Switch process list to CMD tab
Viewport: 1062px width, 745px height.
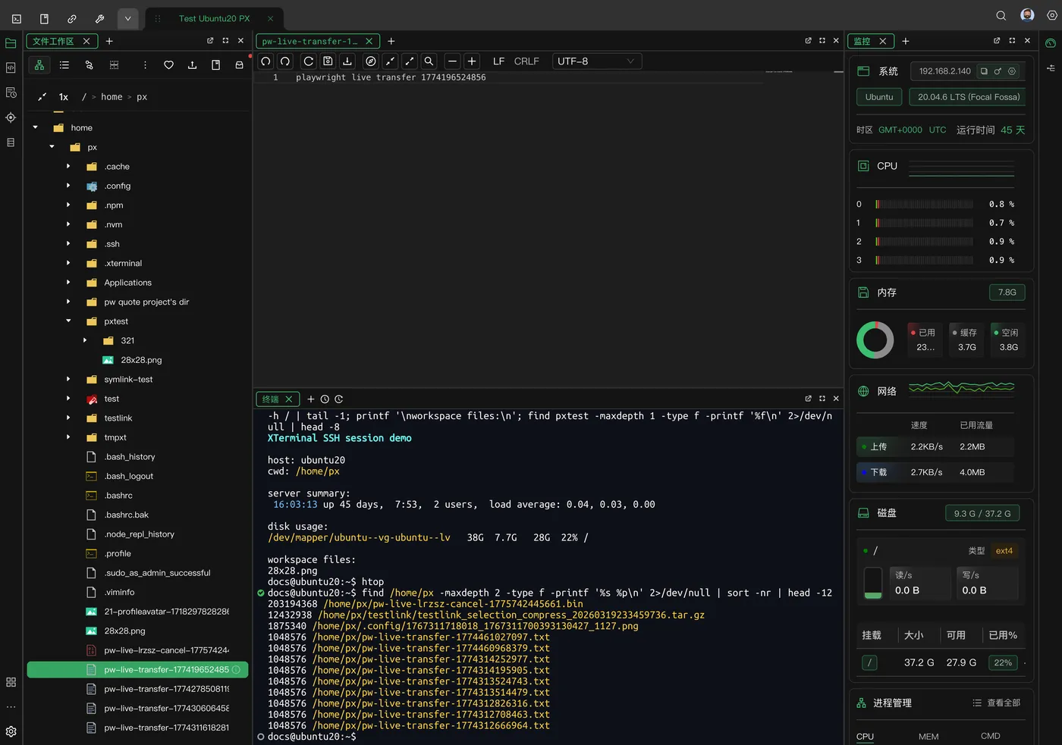coord(991,736)
